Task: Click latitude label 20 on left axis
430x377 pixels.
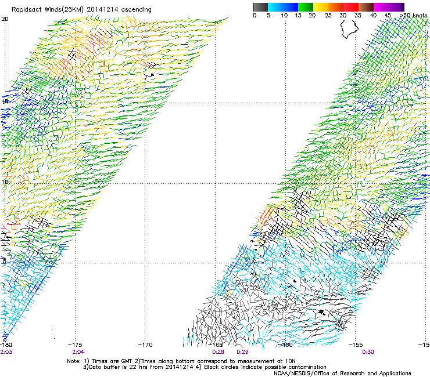Action: coord(5,19)
